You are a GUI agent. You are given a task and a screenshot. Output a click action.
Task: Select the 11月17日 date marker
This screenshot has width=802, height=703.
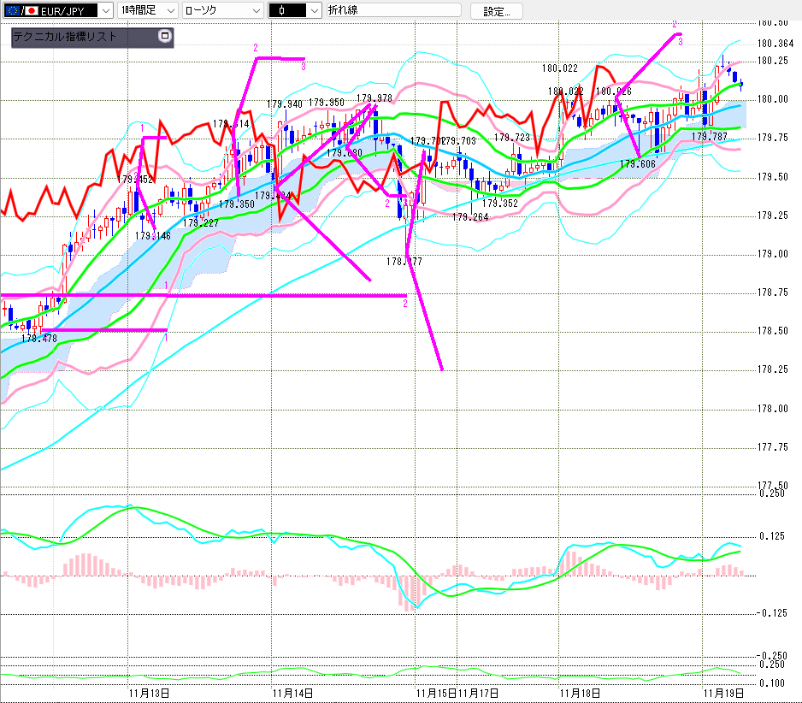479,693
